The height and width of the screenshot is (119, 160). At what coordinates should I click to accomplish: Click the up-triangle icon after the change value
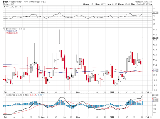coord(152,4)
